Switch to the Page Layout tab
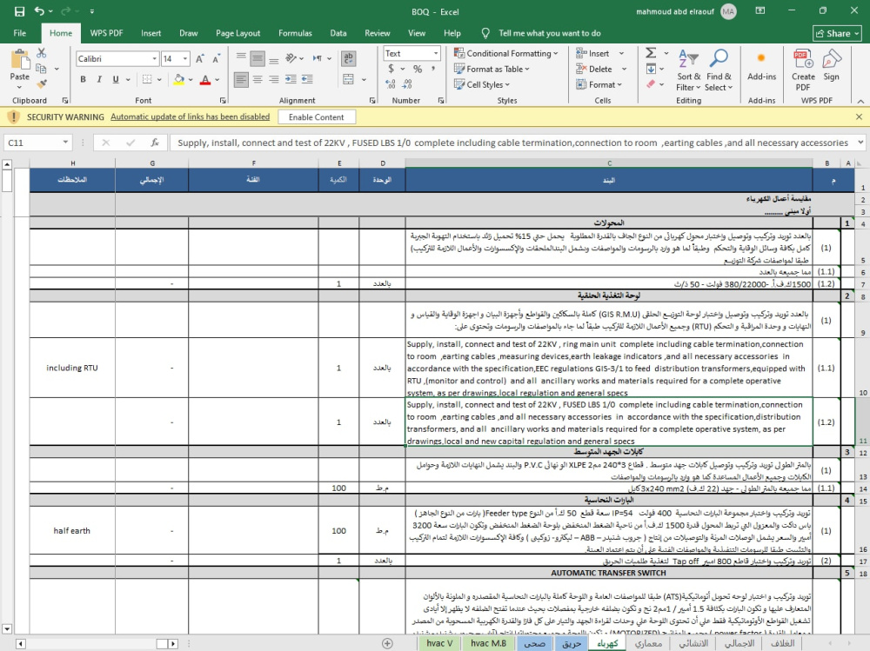The width and height of the screenshot is (870, 651). 238,33
